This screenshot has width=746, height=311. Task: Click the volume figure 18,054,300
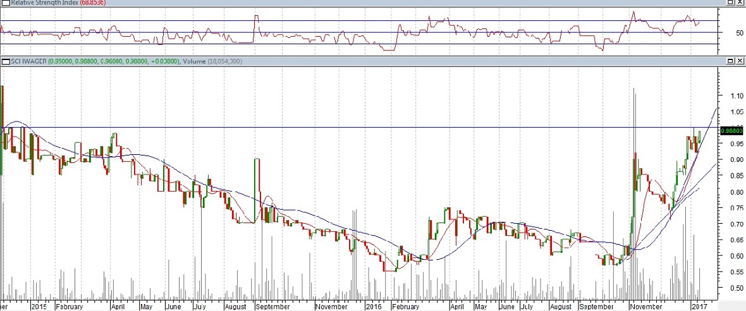pos(228,61)
